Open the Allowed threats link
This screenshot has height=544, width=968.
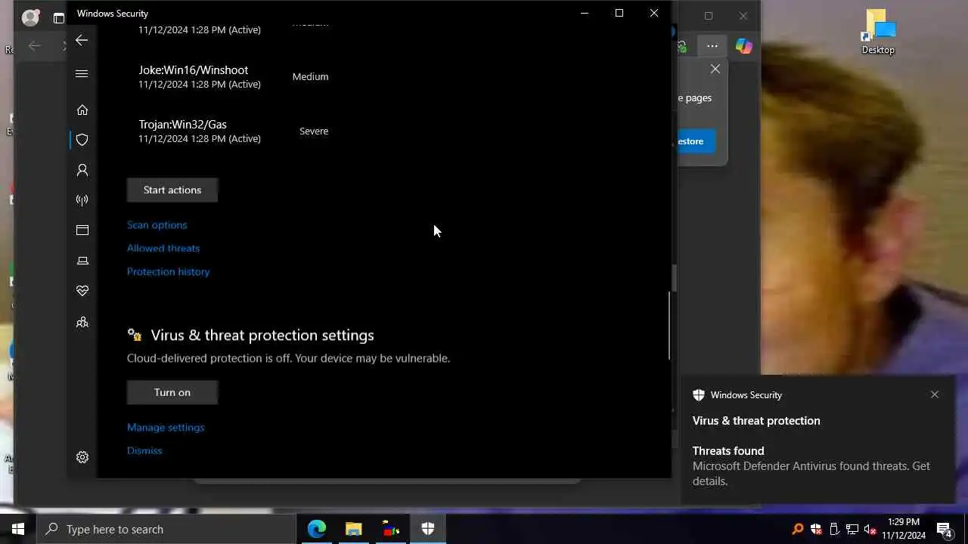(x=163, y=249)
